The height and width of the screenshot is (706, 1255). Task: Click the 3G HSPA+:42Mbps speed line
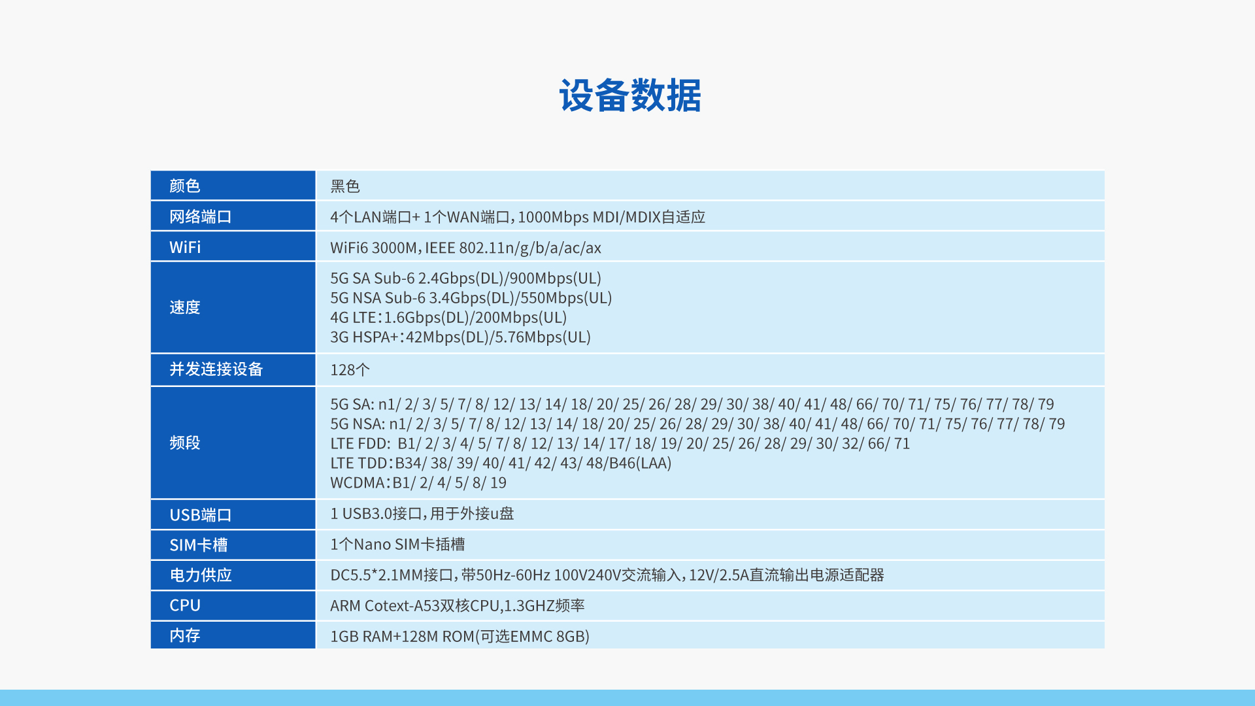[x=460, y=337]
